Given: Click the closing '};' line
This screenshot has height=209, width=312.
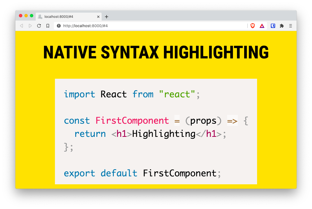Looking at the screenshot, I should (69, 147).
